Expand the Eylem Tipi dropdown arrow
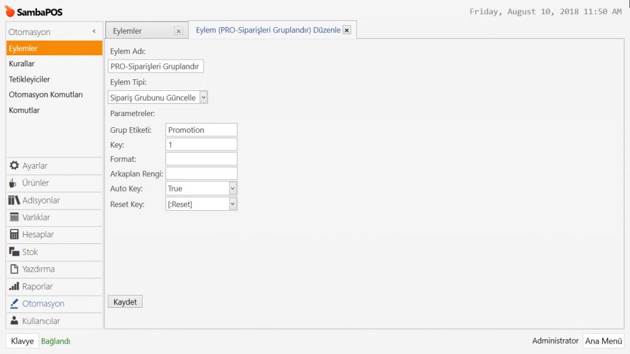The image size is (630, 354). point(204,97)
